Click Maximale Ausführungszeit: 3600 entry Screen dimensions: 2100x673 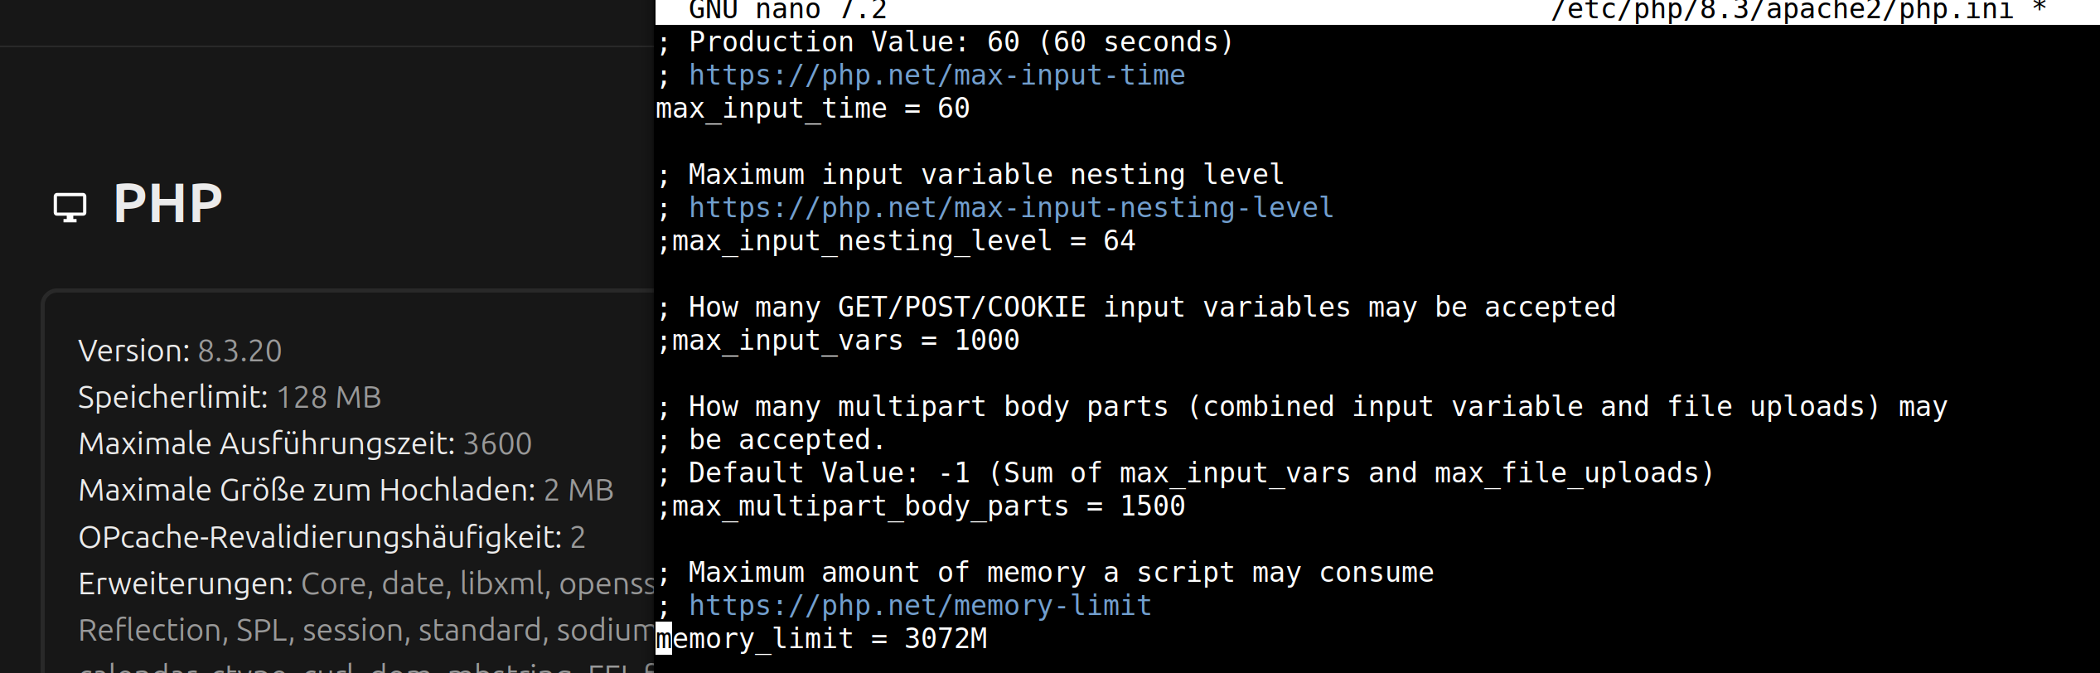(x=305, y=444)
